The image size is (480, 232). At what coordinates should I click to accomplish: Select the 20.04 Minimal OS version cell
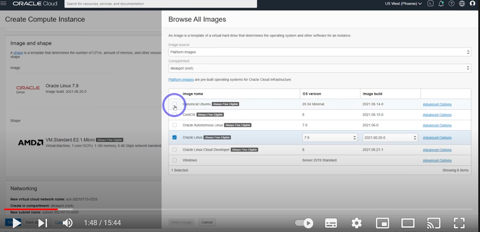pyautogui.click(x=313, y=104)
